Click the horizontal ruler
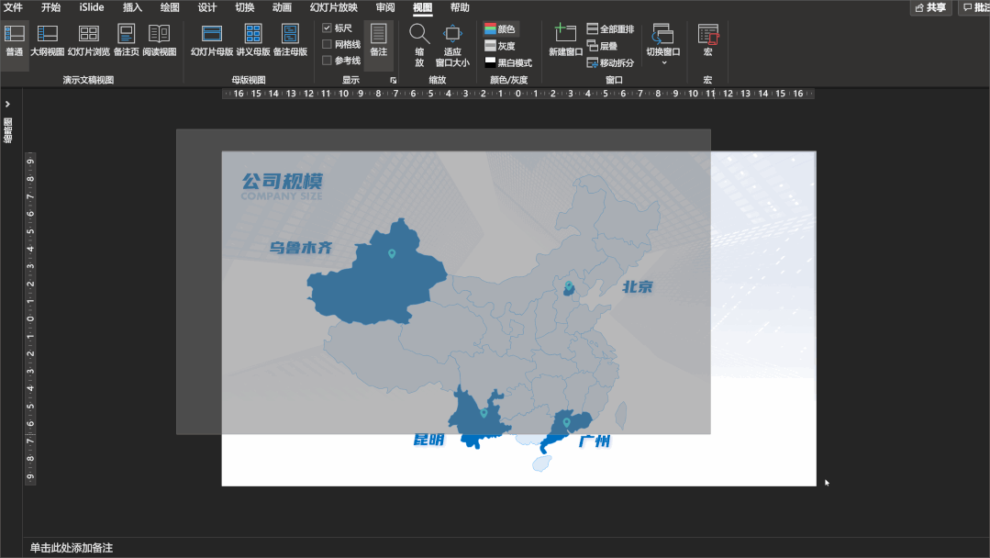Image resolution: width=990 pixels, height=558 pixels. (x=518, y=94)
